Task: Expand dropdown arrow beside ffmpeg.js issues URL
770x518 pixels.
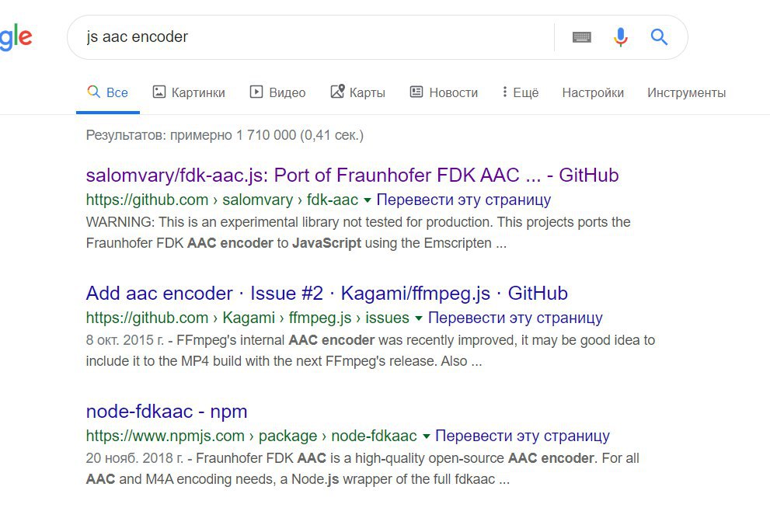Action: (419, 318)
